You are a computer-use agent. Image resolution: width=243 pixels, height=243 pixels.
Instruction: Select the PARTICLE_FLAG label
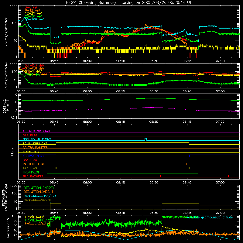(x=34, y=164)
